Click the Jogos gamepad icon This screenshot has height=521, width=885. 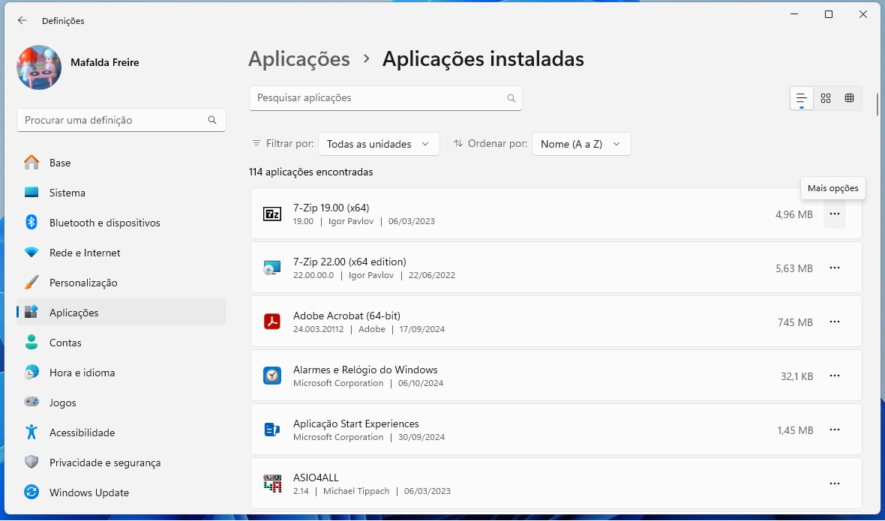coord(31,402)
